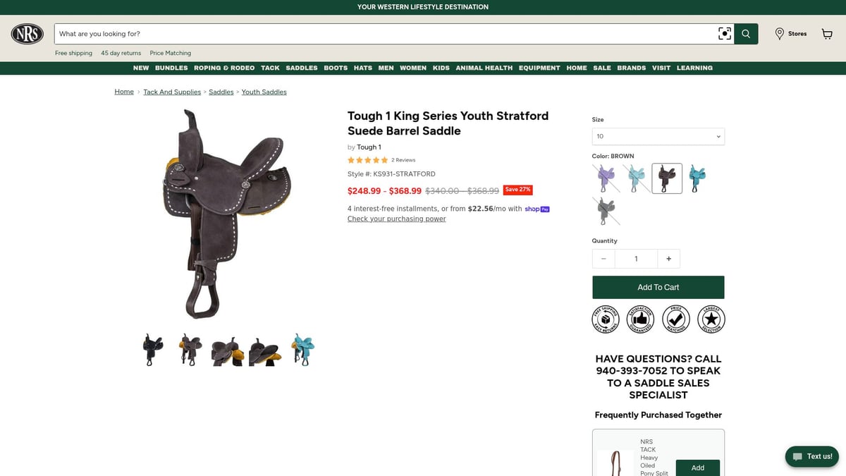
Task: Increase quantity with the plus button
Action: (x=668, y=259)
